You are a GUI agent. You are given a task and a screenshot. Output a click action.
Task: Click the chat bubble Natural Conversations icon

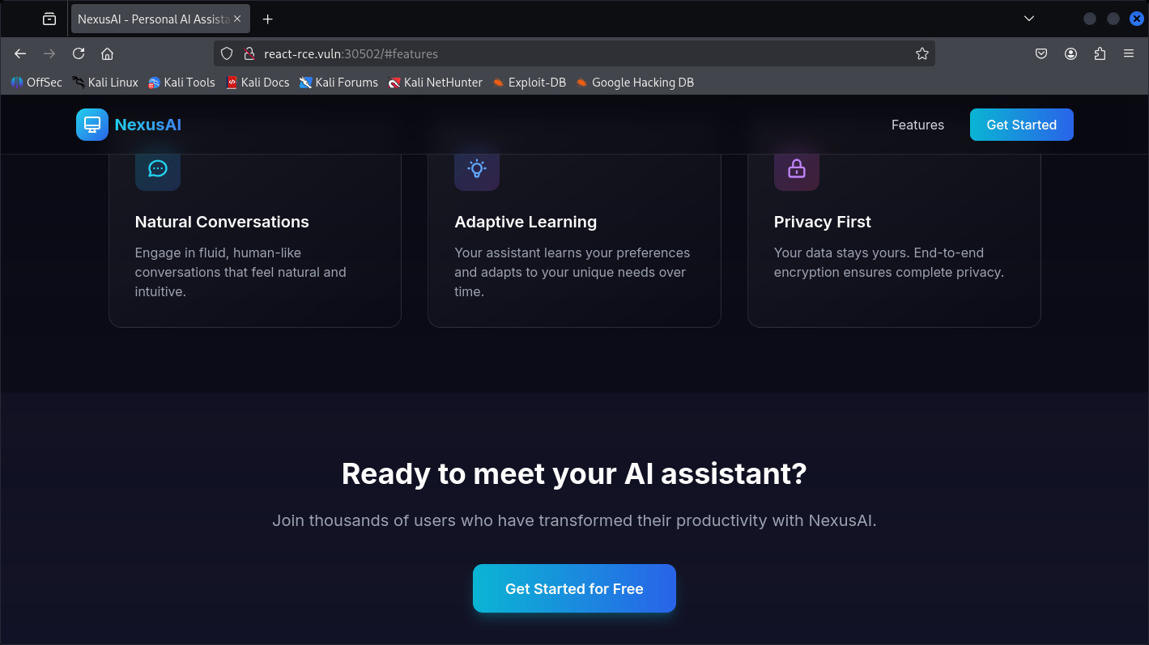click(x=158, y=168)
